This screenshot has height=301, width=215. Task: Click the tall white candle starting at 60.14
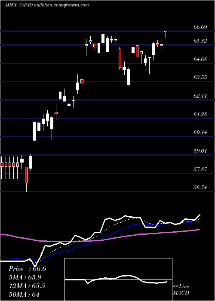pyautogui.click(x=34, y=131)
